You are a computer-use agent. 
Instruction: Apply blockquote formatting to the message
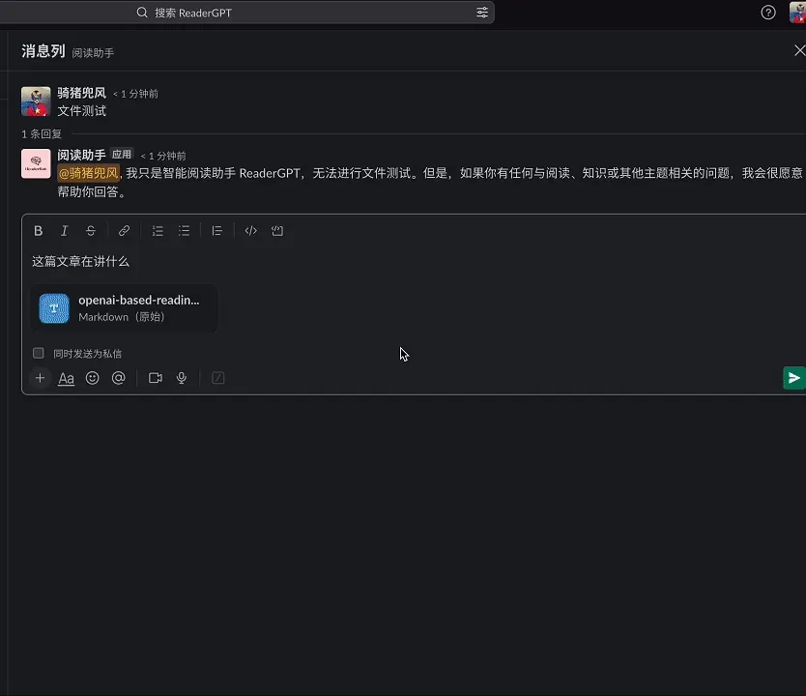[x=216, y=230]
